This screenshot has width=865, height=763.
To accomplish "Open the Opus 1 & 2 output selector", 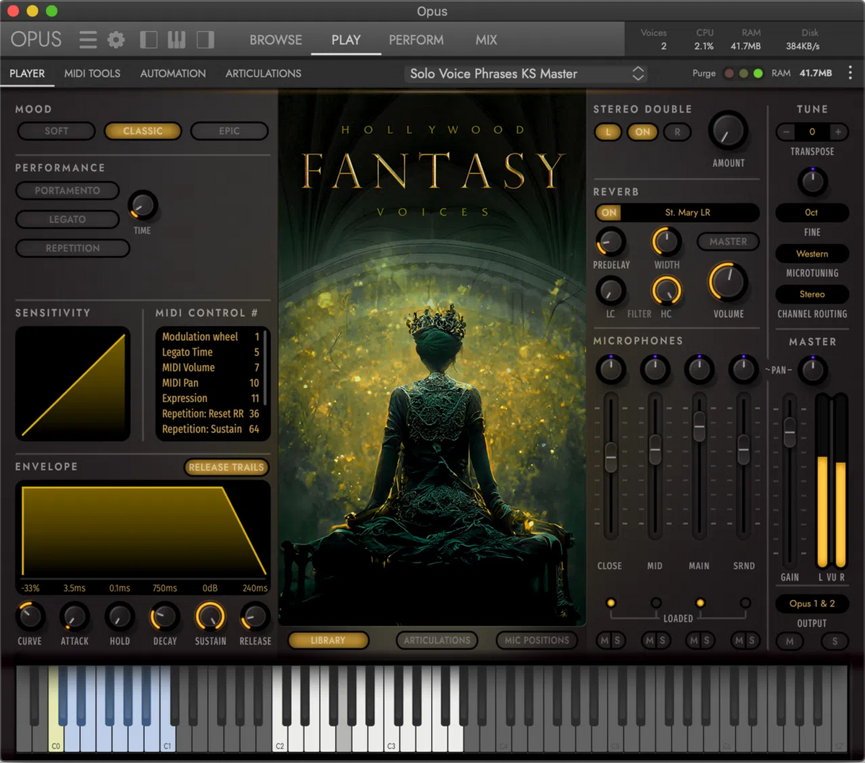I will [812, 604].
